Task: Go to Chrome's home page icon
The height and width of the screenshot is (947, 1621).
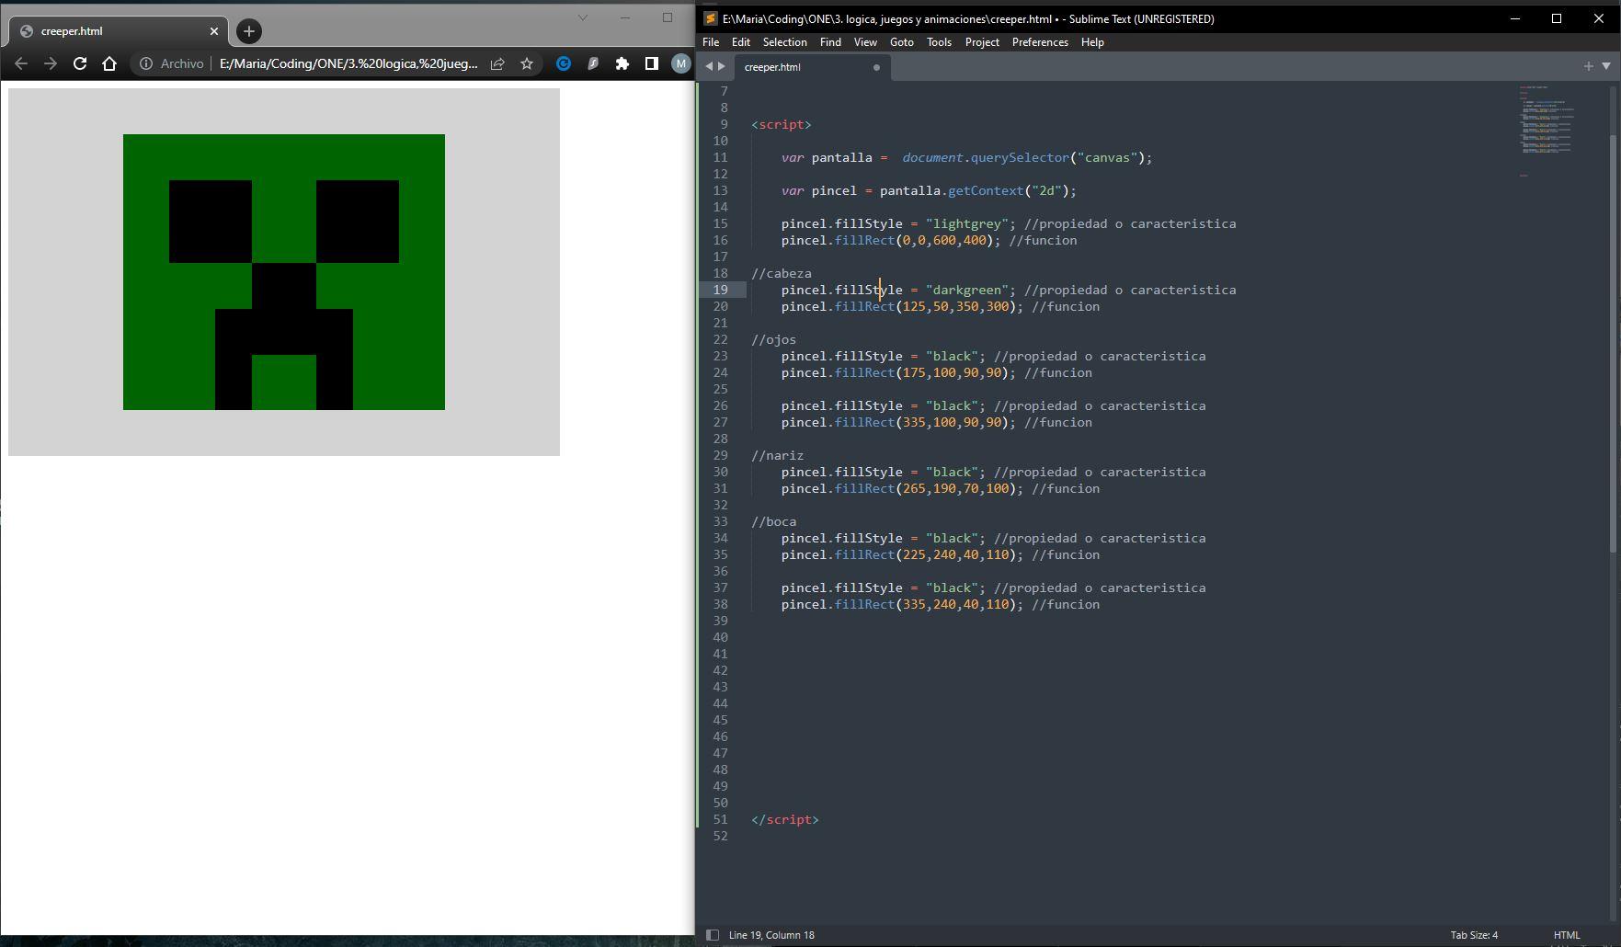Action: [109, 63]
